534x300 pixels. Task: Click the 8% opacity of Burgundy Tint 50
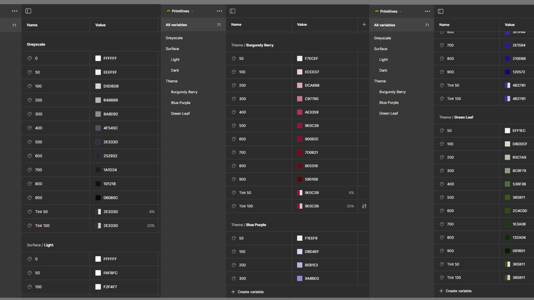pyautogui.click(x=351, y=193)
